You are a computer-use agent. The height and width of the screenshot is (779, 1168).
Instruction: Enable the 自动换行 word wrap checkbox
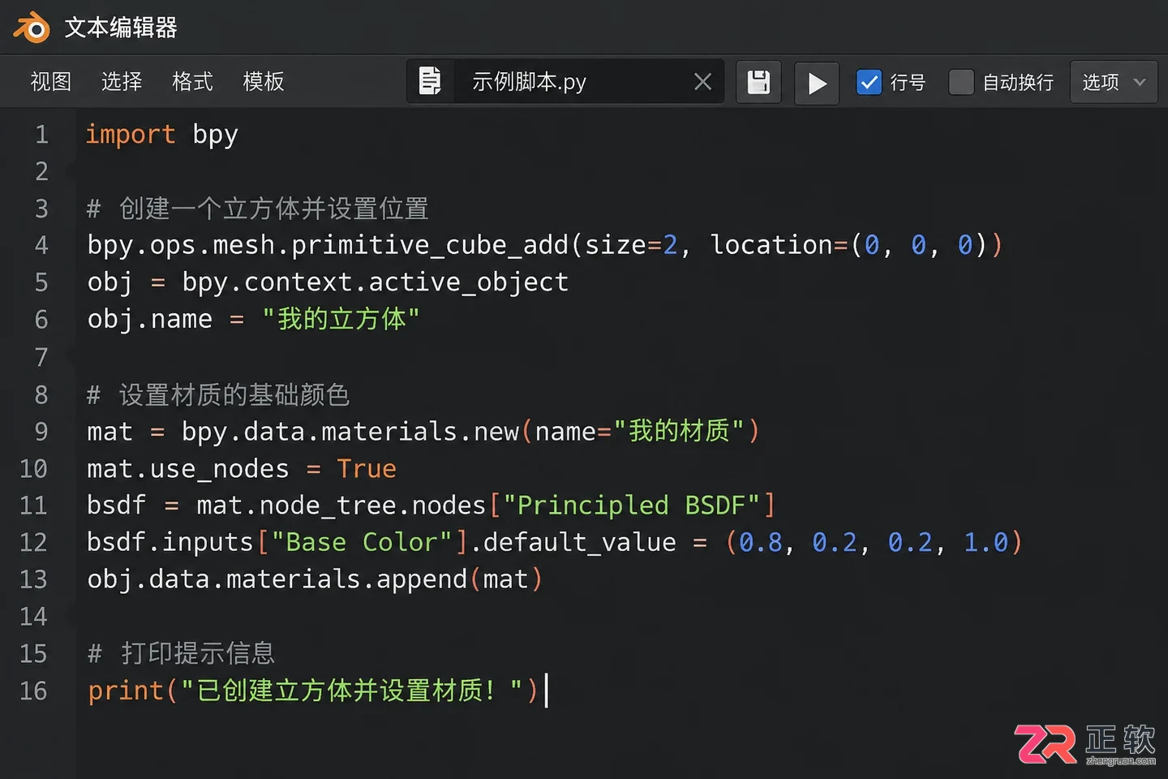961,82
